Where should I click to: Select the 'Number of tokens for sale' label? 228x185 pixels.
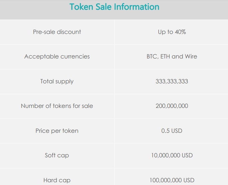57,106
